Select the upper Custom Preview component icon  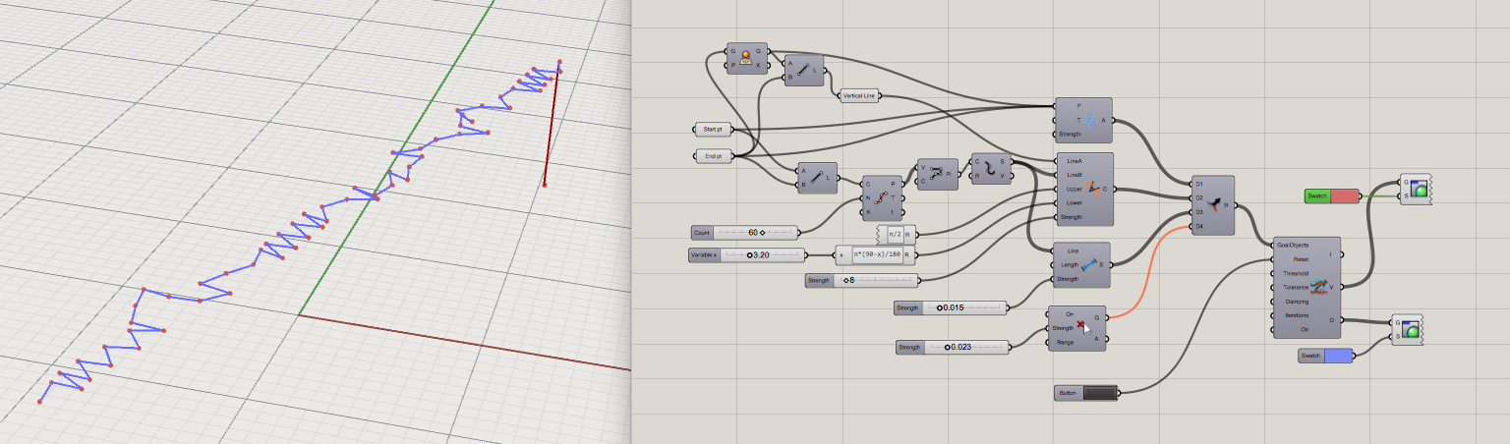tap(1419, 189)
